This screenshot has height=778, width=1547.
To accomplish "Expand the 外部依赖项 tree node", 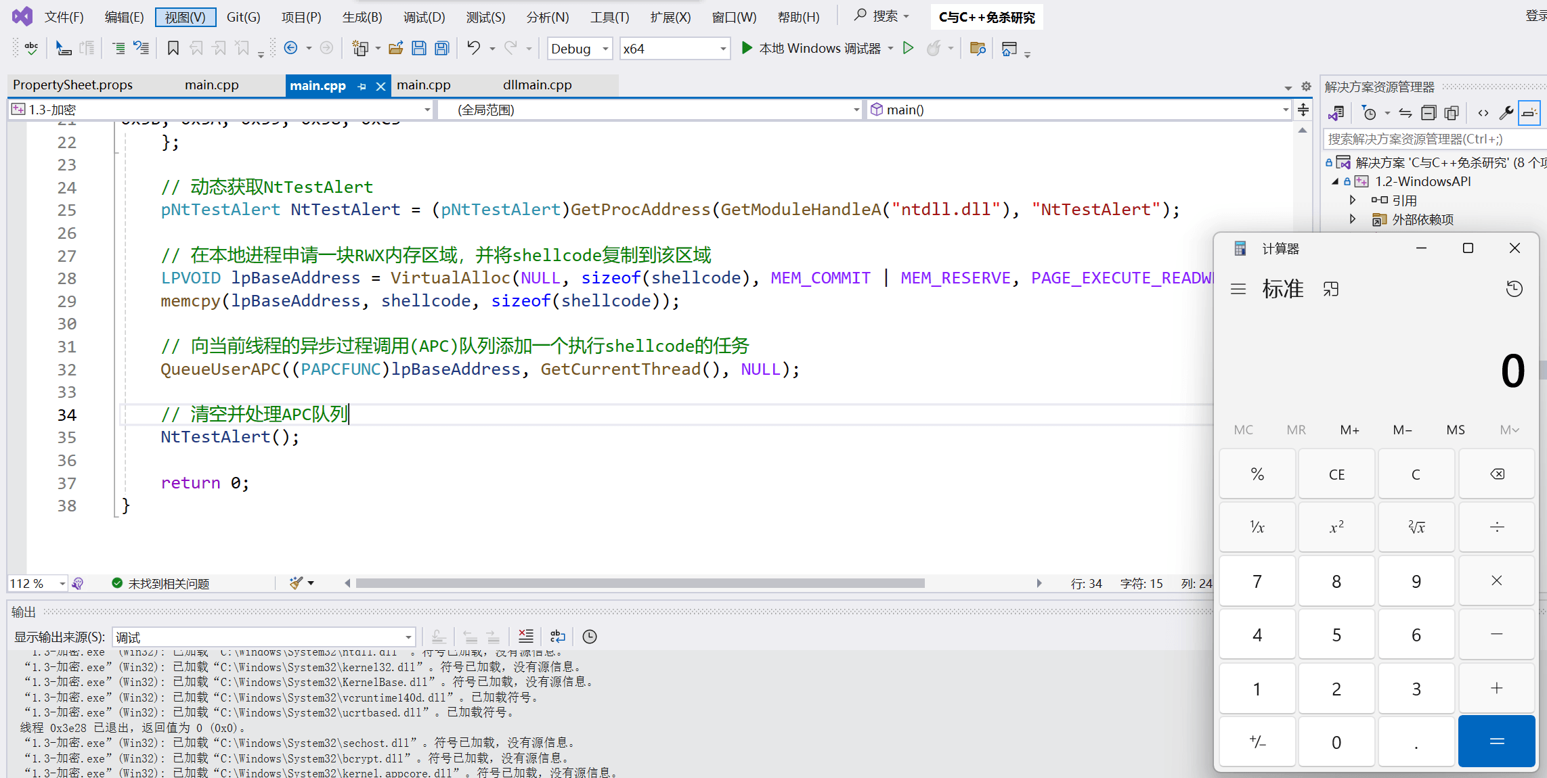I will tap(1353, 219).
